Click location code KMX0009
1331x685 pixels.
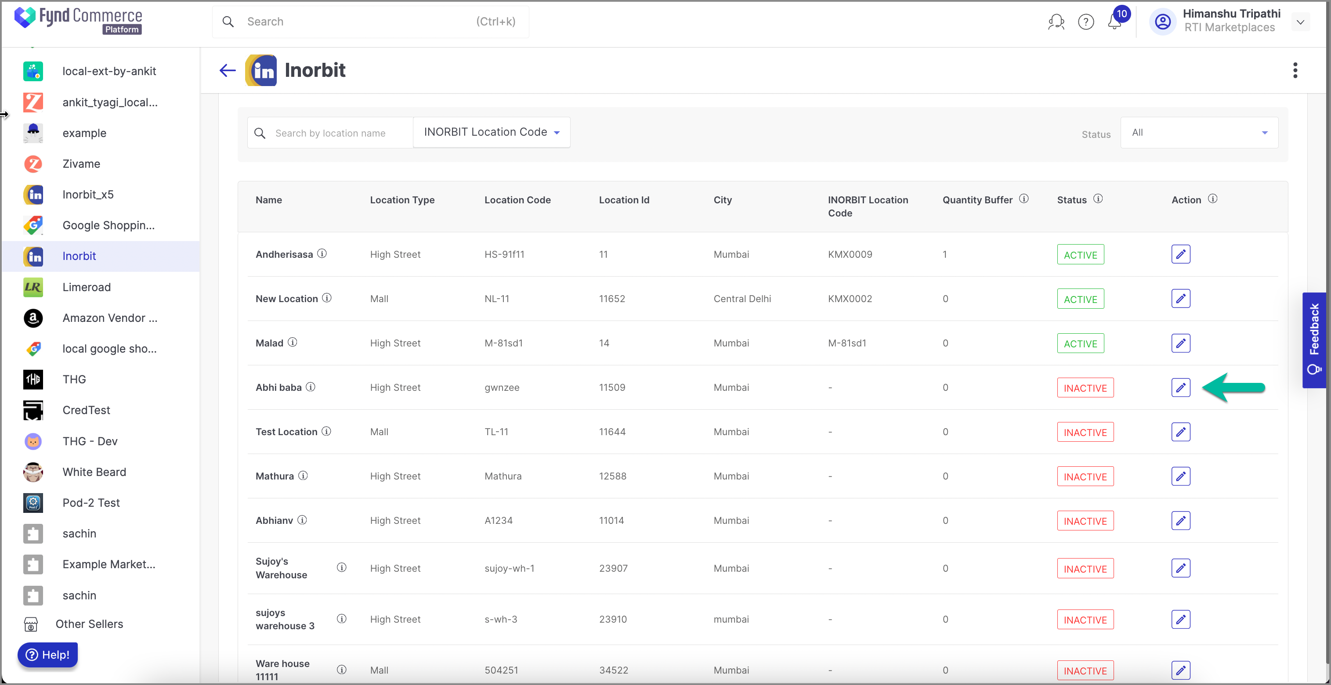850,254
